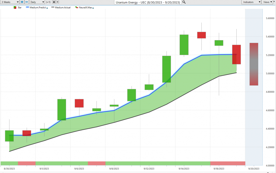Click the 5.20000 price axis label

[270, 55]
